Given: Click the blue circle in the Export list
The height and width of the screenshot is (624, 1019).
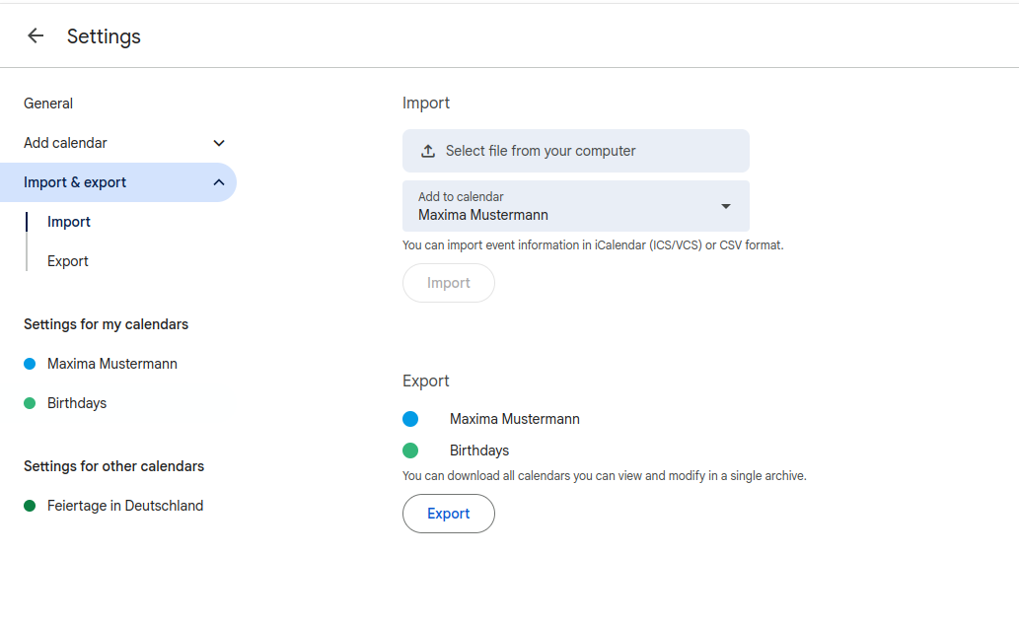Looking at the screenshot, I should tap(410, 419).
